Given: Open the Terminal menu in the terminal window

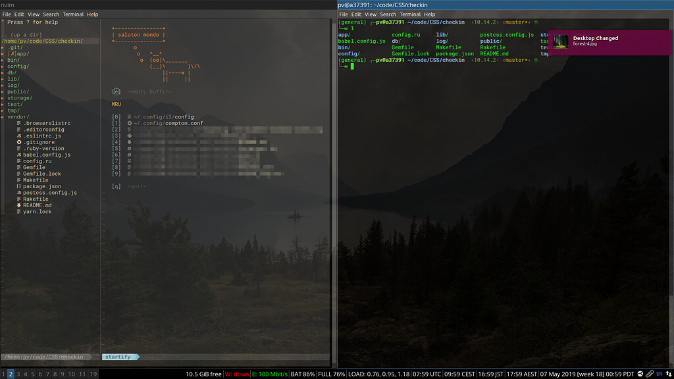Looking at the screenshot, I should pos(411,14).
